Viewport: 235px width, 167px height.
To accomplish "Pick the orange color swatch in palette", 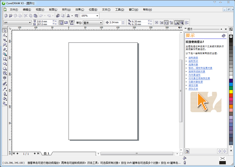I will (x=231, y=106).
